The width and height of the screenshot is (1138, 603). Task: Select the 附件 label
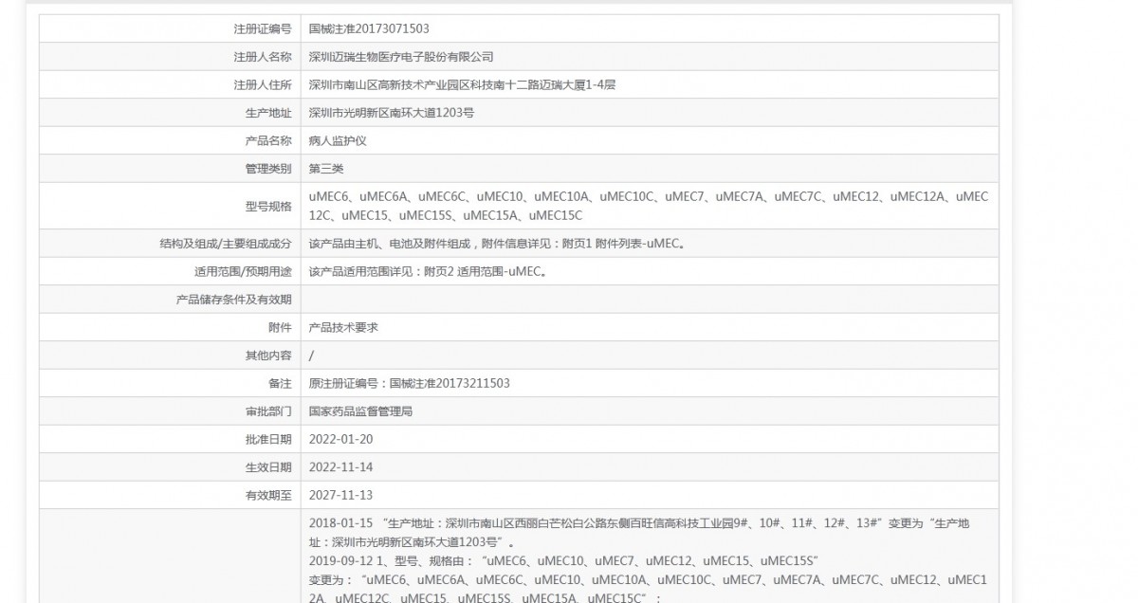(280, 326)
